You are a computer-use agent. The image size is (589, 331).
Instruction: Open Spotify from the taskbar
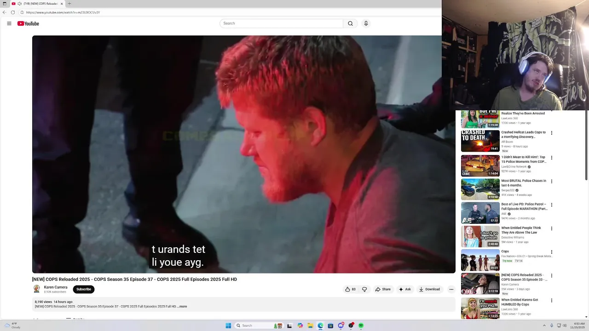click(x=361, y=325)
